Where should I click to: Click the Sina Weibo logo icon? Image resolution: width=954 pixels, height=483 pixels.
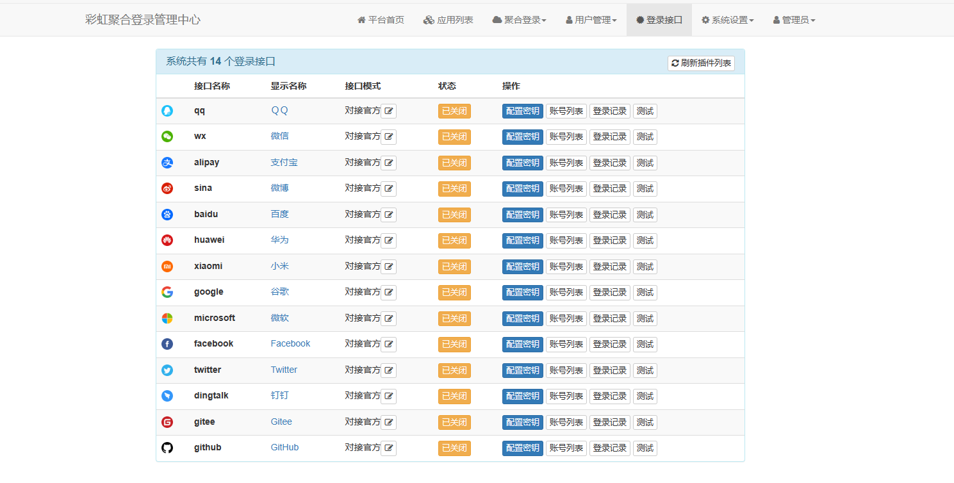click(x=167, y=188)
